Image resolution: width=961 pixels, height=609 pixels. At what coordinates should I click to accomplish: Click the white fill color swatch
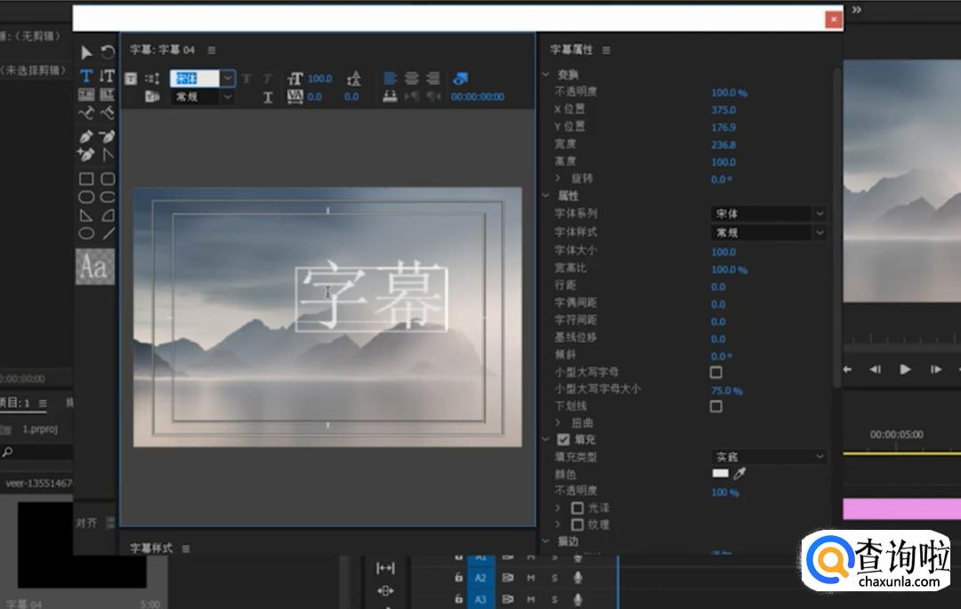(x=720, y=474)
